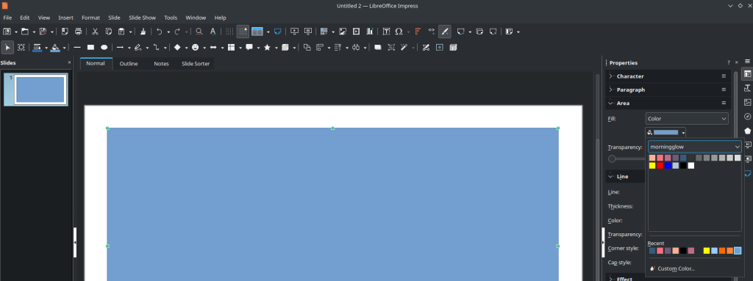This screenshot has height=281, width=753.
Task: Insert a text box from toolbar
Action: coord(386,32)
